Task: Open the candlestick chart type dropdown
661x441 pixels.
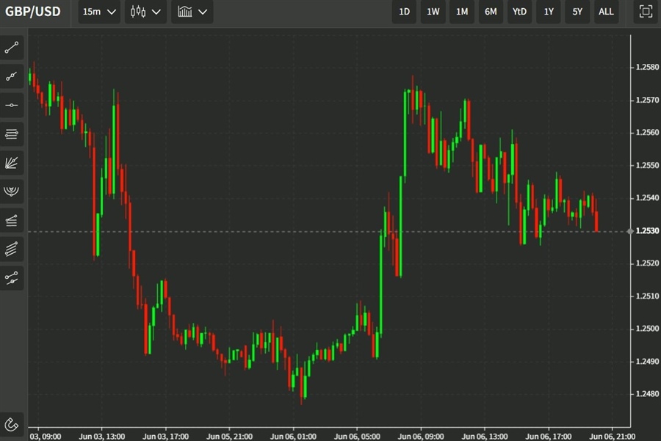Action: pos(145,12)
